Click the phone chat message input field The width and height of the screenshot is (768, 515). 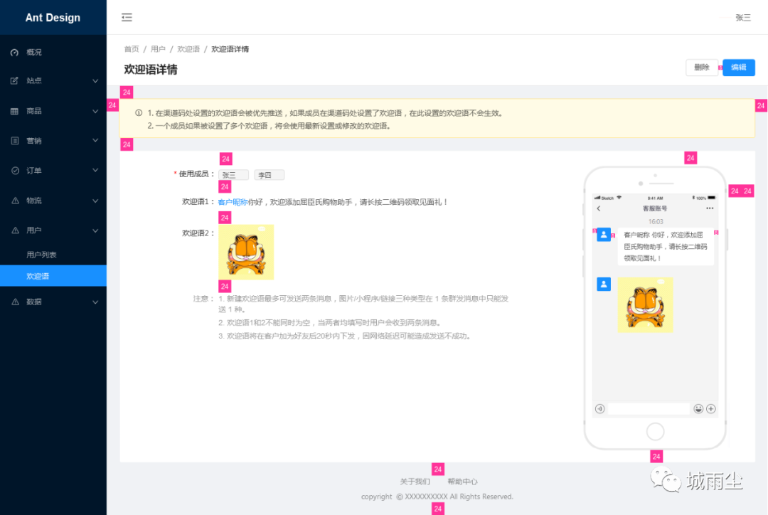(649, 409)
